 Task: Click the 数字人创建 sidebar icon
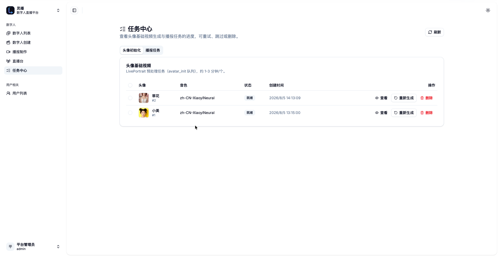(x=8, y=42)
